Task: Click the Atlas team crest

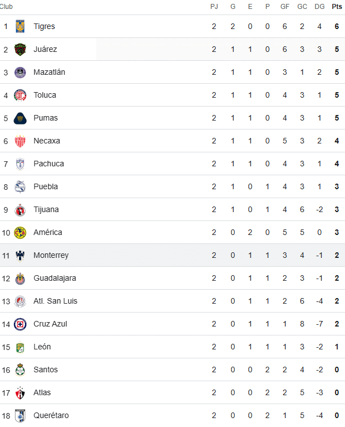Action: point(20,393)
